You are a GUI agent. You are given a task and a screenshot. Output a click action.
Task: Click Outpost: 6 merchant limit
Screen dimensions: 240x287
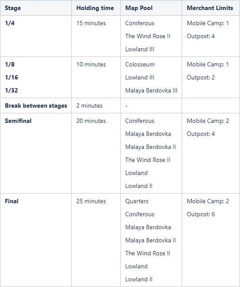pos(200,214)
